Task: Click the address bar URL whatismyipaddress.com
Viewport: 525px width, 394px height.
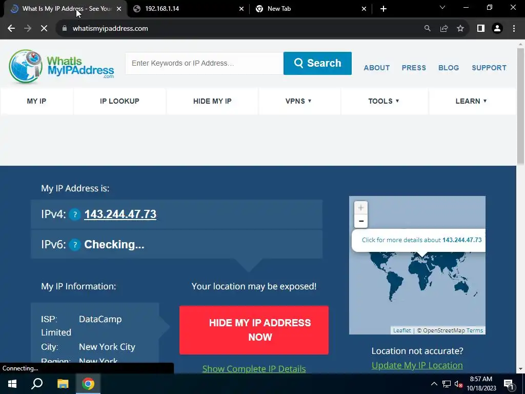Action: click(110, 29)
